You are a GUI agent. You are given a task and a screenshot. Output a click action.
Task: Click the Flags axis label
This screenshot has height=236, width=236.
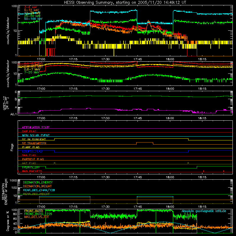pos(12,147)
